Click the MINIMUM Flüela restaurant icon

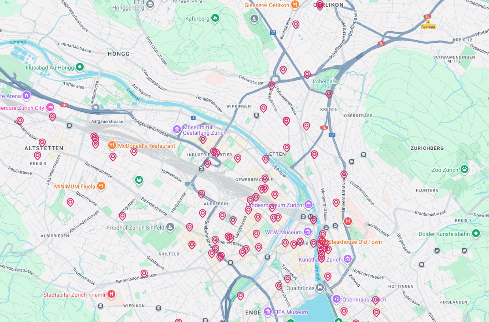(101, 186)
